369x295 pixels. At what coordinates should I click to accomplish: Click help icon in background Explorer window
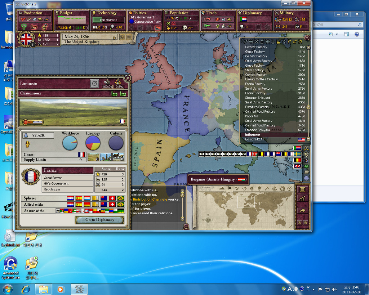[357, 34]
